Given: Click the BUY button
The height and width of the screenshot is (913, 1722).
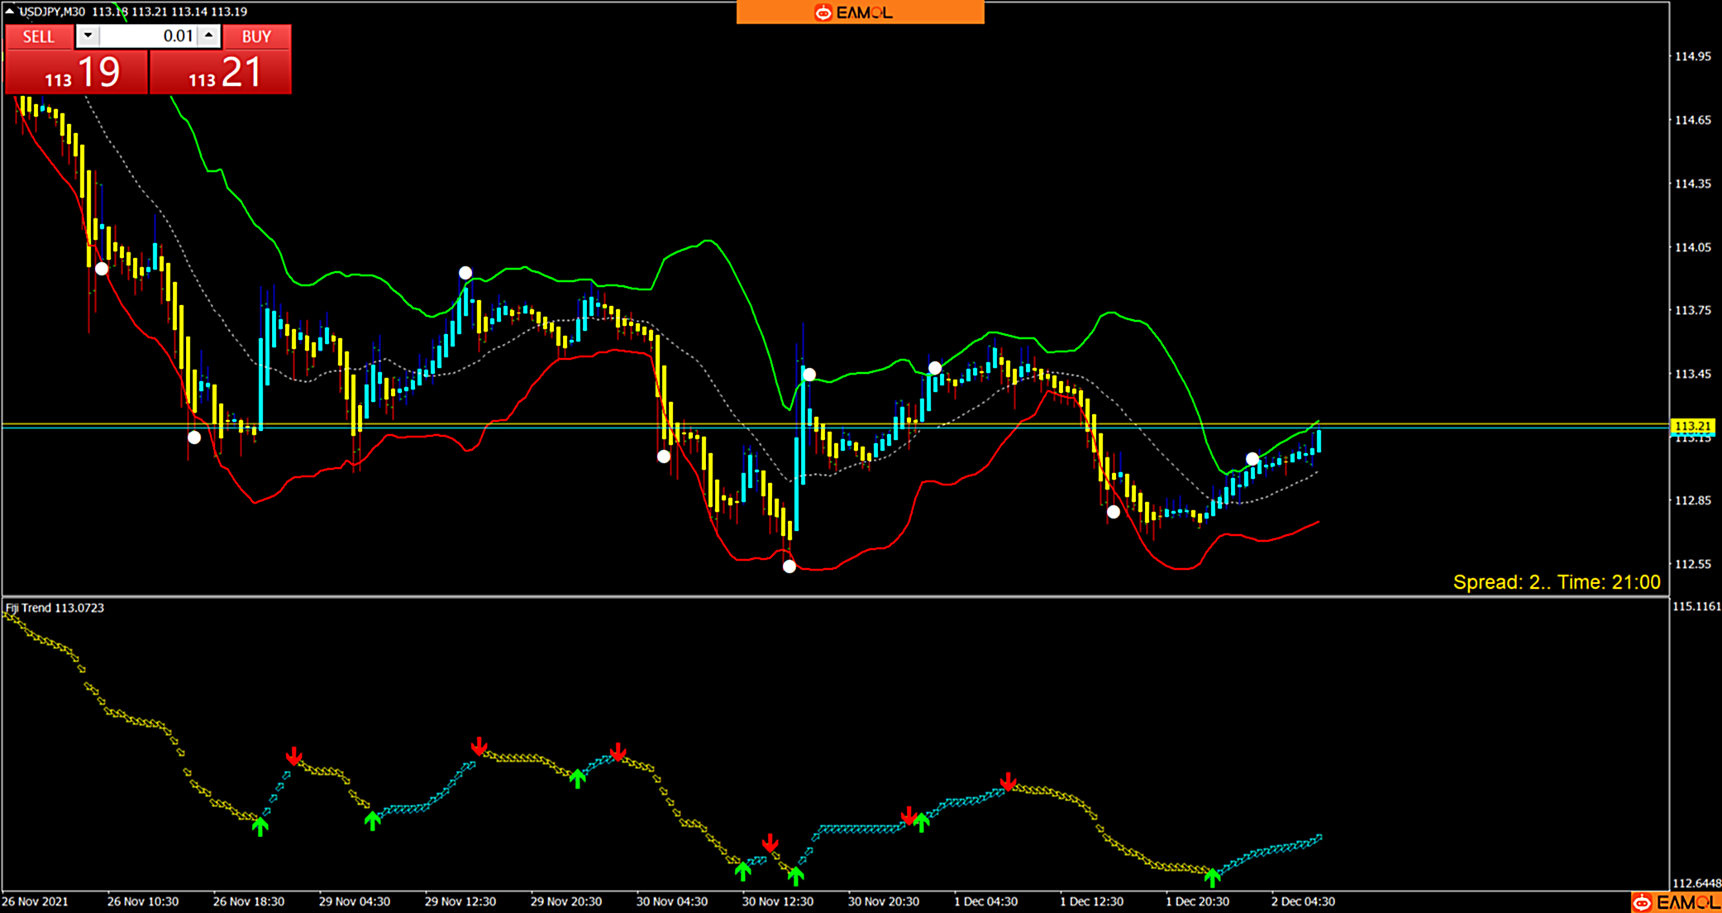Looking at the screenshot, I should pos(256,36).
